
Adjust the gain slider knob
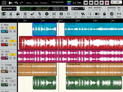coord(93,8)
